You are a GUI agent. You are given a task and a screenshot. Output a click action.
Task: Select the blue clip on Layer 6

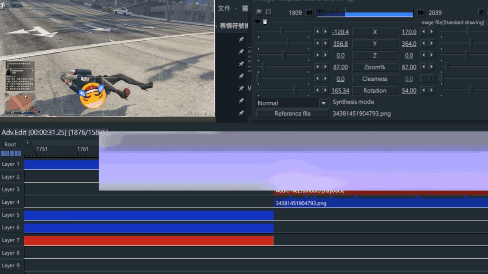click(149, 228)
